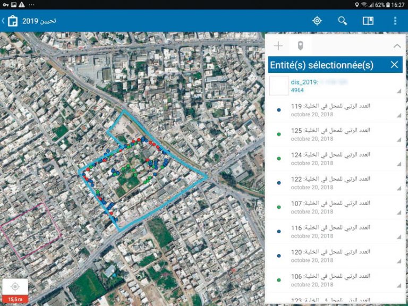Tap the warning triangle status bar icon
The width and height of the screenshot is (408, 306).
tap(22, 5)
